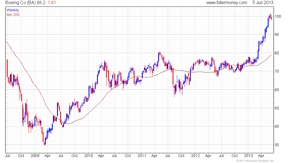Click the 70 price axis label
The width and height of the screenshot is (299, 163).
[x=276, y=71]
